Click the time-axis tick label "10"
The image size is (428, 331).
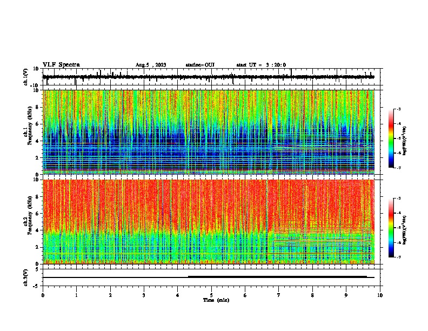[380, 295]
